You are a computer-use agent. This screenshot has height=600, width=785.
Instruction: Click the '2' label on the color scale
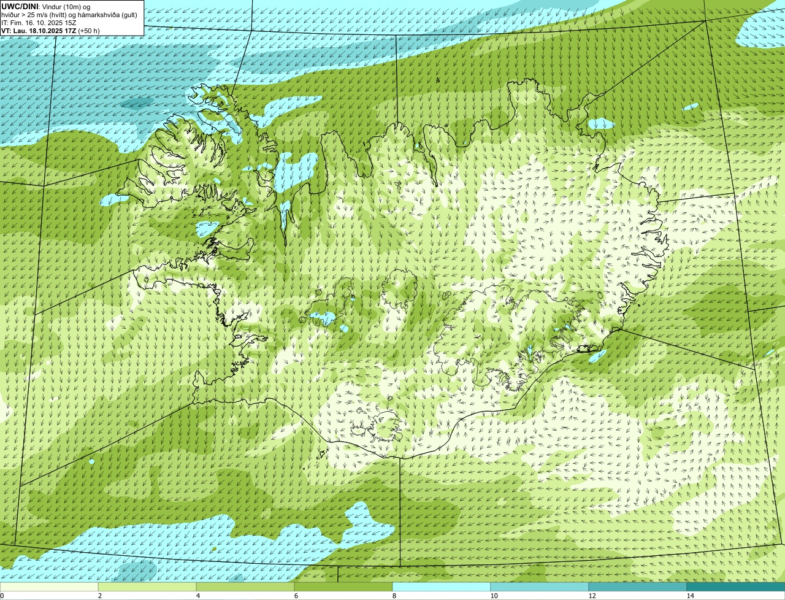click(x=99, y=596)
